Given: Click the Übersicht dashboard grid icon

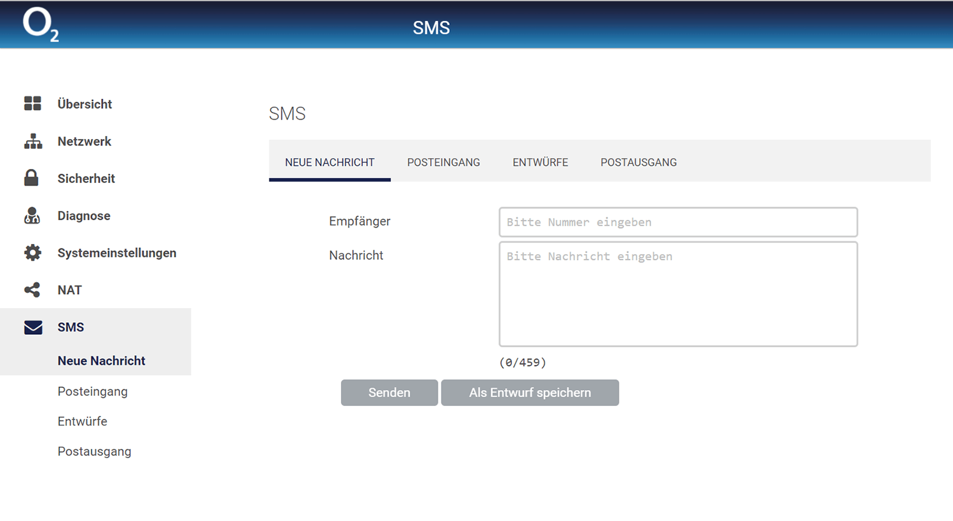Looking at the screenshot, I should pyautogui.click(x=32, y=104).
